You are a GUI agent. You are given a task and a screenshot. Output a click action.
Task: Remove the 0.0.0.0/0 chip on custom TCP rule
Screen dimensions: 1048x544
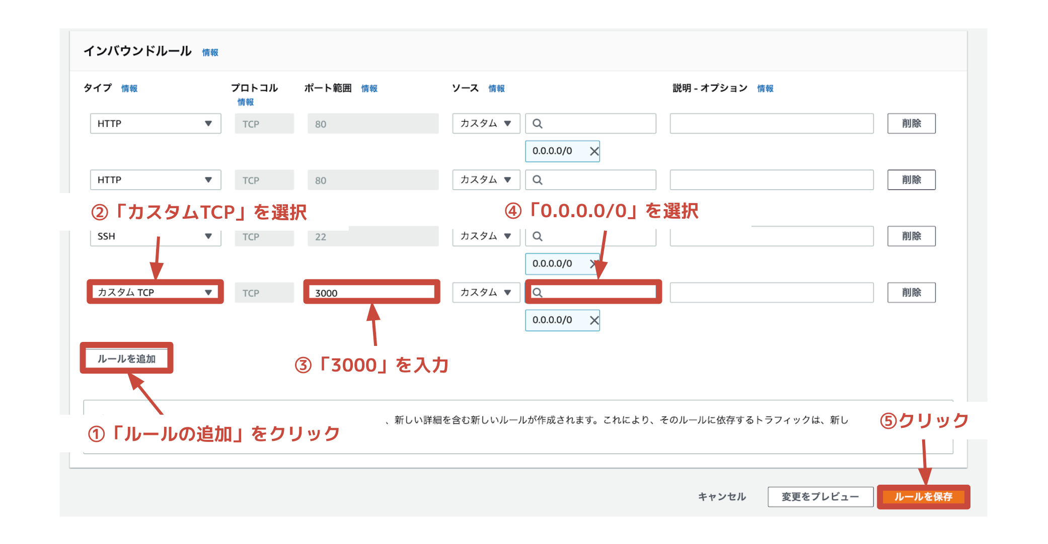click(x=594, y=320)
